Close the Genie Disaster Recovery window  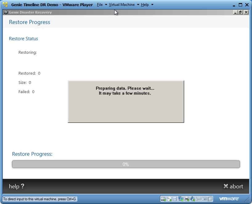coord(246,12)
